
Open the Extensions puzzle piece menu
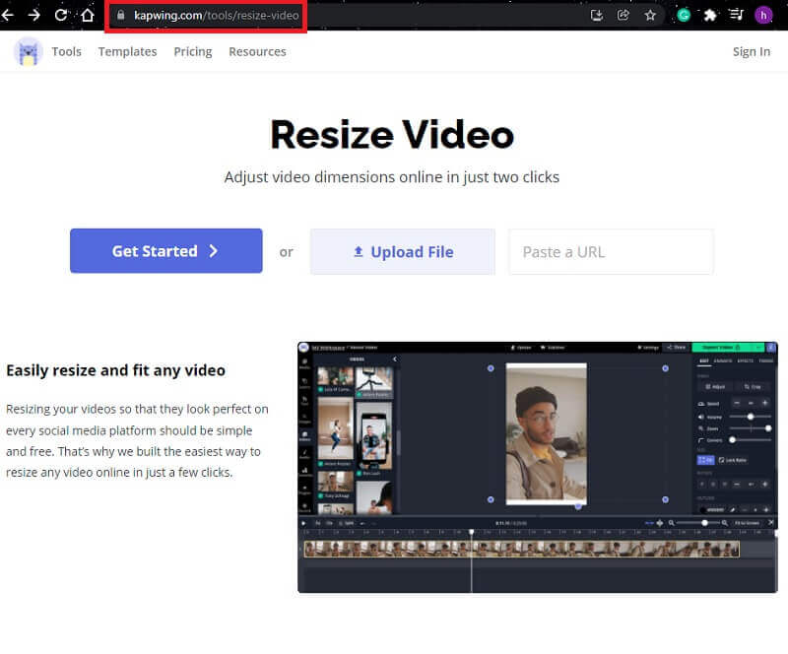pos(709,15)
